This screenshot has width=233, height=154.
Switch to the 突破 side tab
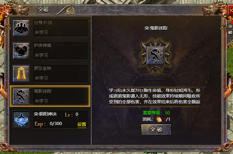coord(230,29)
